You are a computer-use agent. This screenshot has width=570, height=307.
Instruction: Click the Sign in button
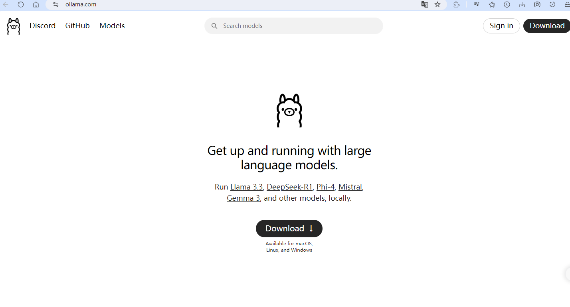(x=501, y=26)
